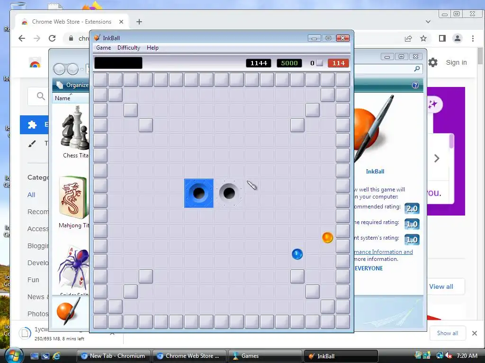Open the Chromium three-dot menu

pos(473,38)
